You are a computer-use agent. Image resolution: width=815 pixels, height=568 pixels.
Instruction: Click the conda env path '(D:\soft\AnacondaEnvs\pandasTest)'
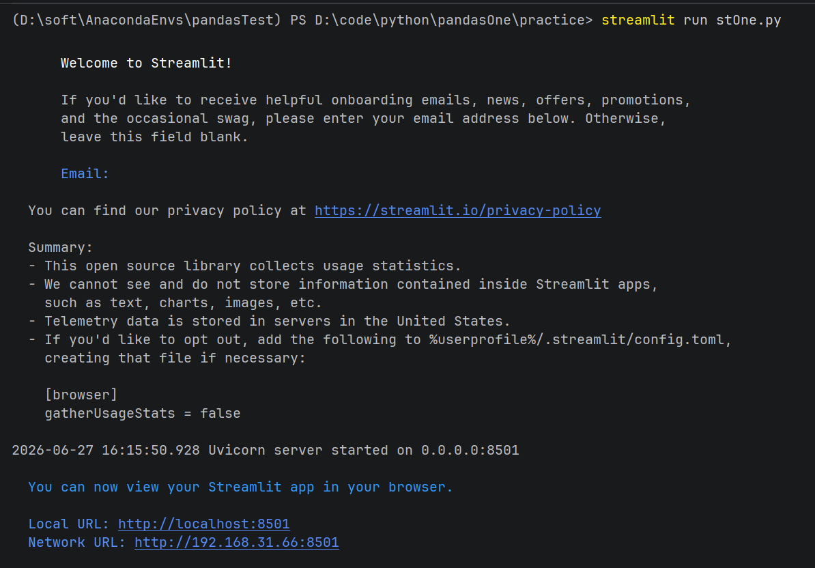[x=147, y=20]
